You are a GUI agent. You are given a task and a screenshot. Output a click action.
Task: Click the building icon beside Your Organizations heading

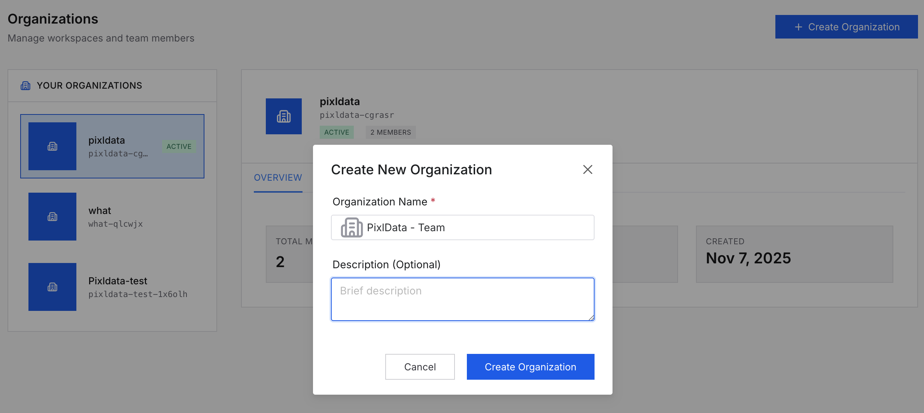(25, 86)
